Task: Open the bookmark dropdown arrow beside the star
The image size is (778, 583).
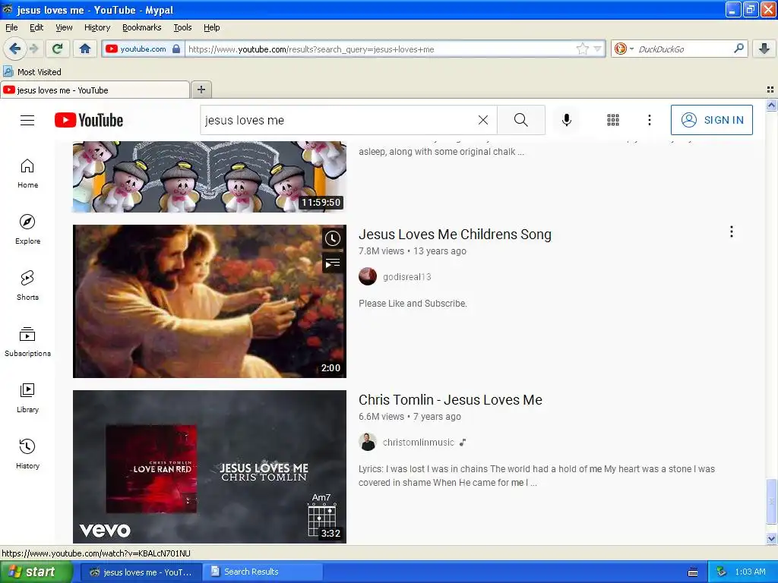Action: 597,49
